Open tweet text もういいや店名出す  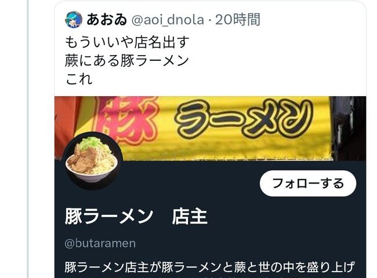point(127,42)
